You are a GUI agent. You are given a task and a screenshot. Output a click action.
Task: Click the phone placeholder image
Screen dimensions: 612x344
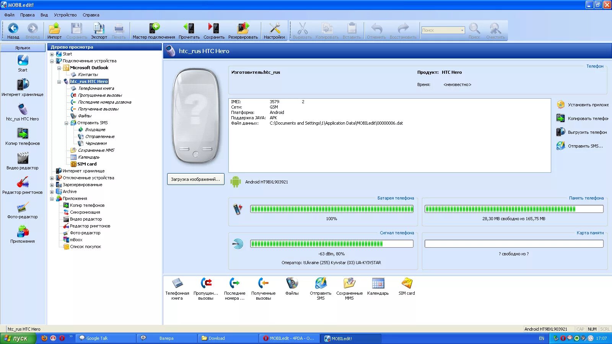click(196, 116)
